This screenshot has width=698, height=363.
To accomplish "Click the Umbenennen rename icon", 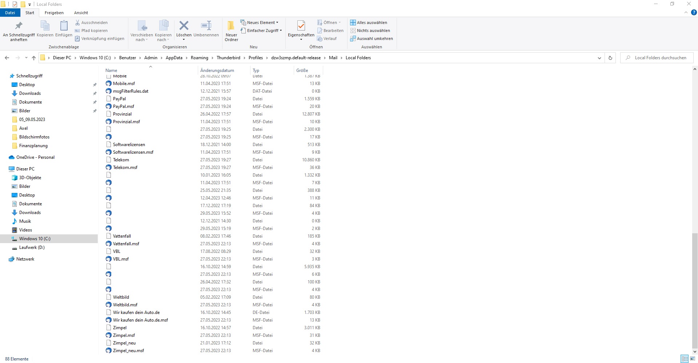I will pyautogui.click(x=206, y=26).
